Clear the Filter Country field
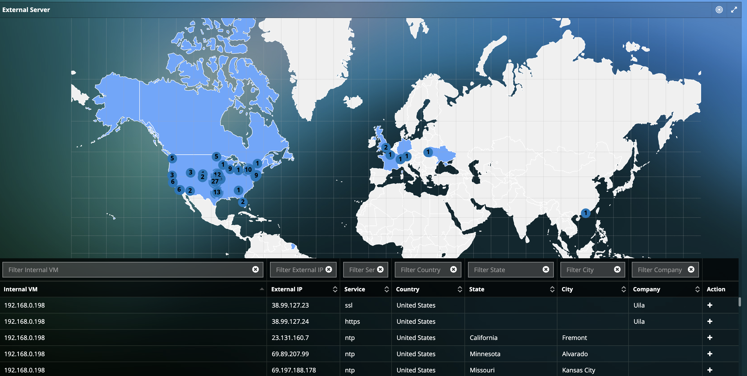This screenshot has width=747, height=376. coord(453,269)
